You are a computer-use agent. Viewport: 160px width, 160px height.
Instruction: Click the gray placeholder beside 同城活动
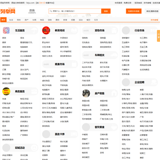6,148
